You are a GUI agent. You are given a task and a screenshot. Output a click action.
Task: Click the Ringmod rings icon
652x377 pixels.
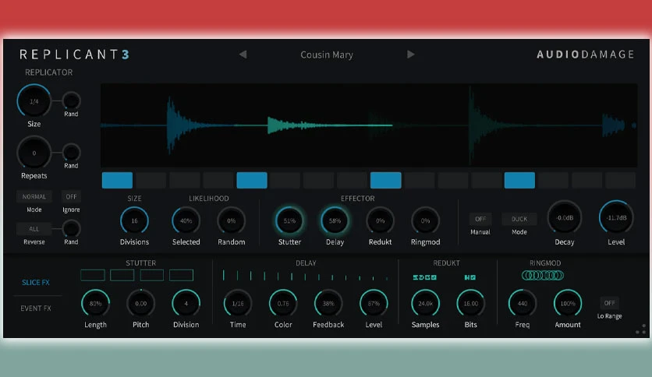[x=543, y=275]
